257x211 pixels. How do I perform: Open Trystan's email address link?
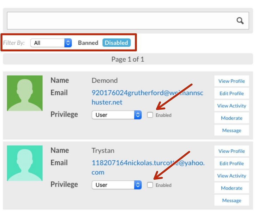click(x=148, y=163)
